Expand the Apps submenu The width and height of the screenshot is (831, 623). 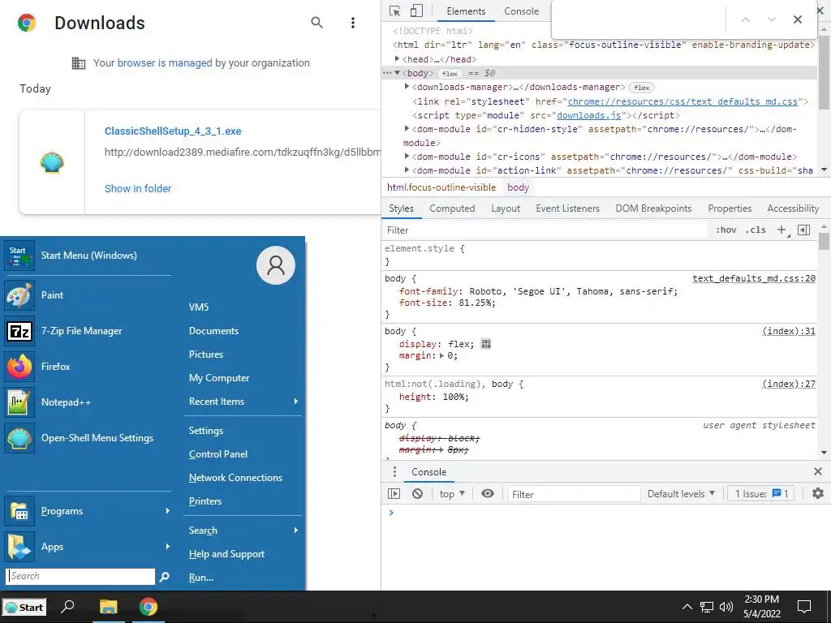(x=88, y=547)
